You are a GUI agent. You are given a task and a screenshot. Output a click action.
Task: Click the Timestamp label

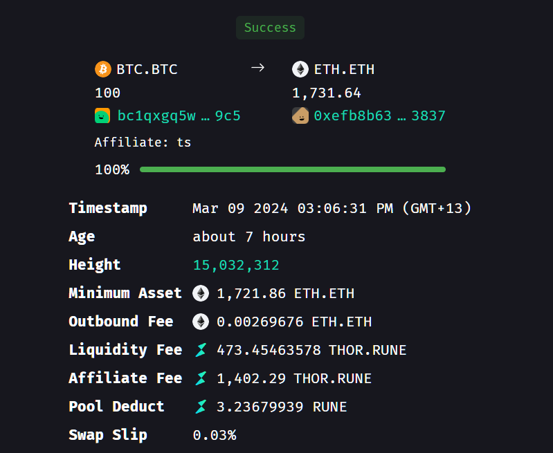point(108,208)
